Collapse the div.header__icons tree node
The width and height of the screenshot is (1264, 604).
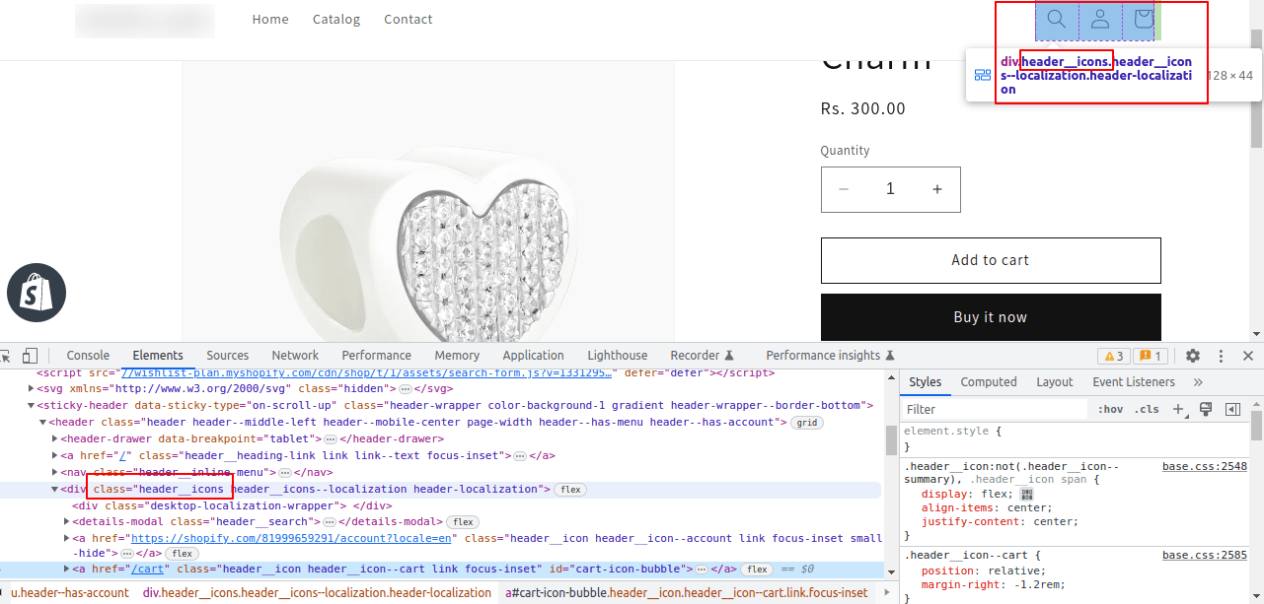click(55, 490)
